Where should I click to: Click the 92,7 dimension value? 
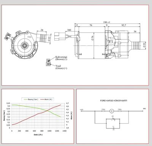tap(124, 25)
